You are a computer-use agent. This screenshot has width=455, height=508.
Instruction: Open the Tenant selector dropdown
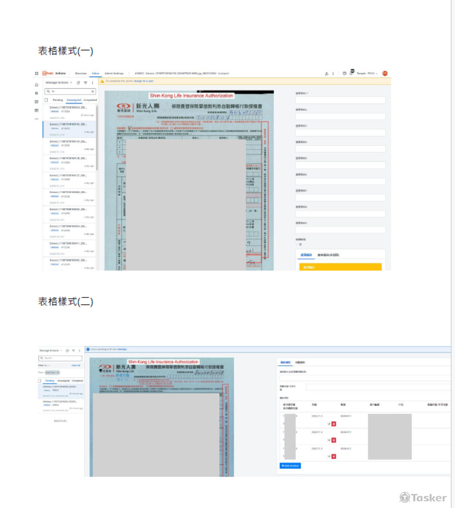[368, 73]
